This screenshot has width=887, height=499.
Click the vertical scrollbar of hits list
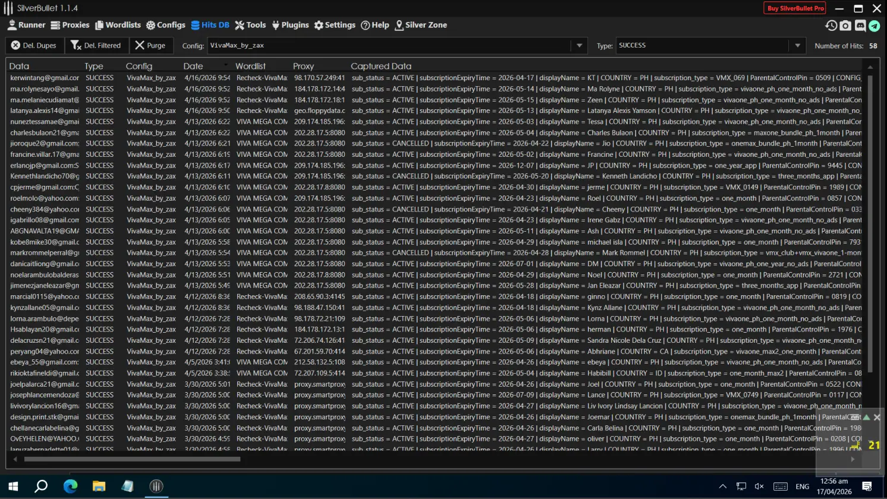coord(870,223)
